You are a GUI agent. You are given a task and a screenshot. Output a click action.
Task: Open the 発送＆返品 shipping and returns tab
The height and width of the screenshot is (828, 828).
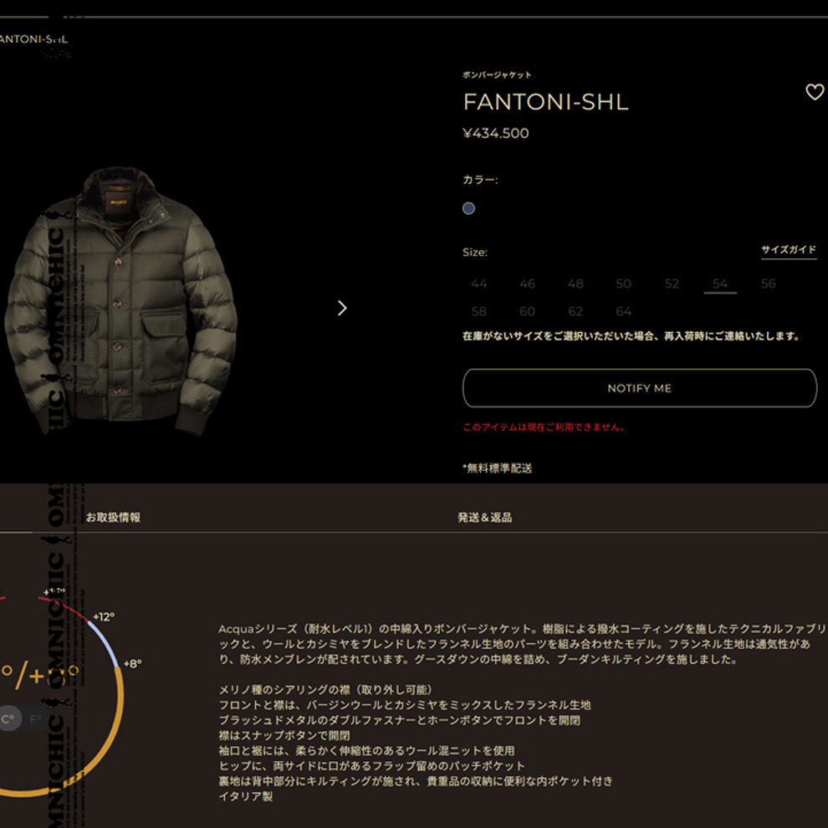coord(485,518)
